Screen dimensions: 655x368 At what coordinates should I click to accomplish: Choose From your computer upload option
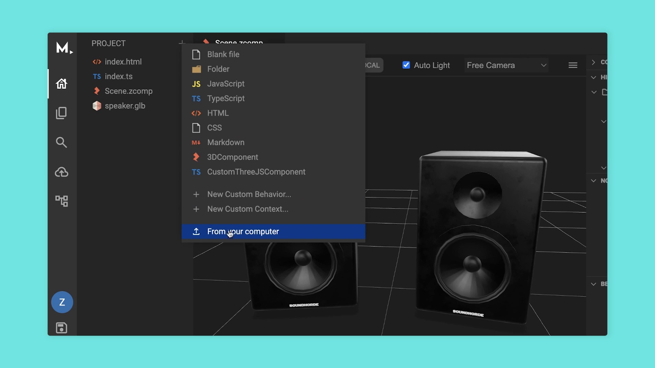273,231
